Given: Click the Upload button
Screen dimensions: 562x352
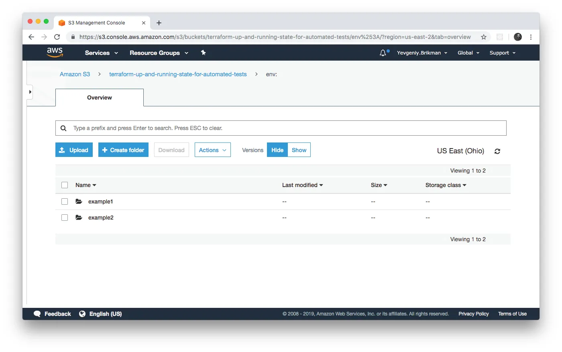Looking at the screenshot, I should (74, 150).
